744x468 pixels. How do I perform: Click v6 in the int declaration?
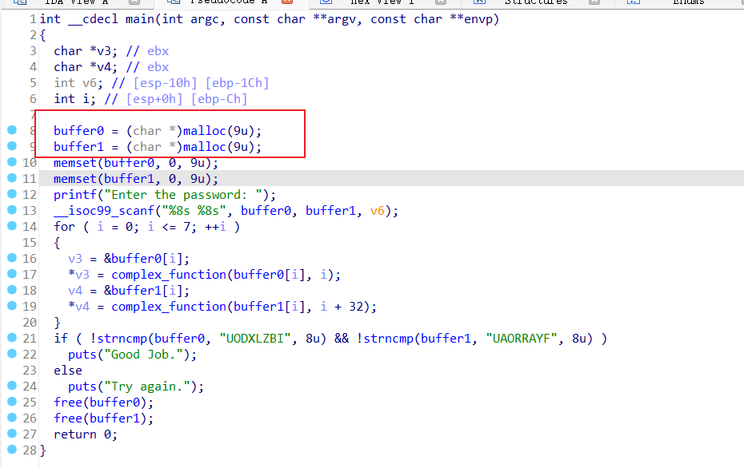(90, 83)
